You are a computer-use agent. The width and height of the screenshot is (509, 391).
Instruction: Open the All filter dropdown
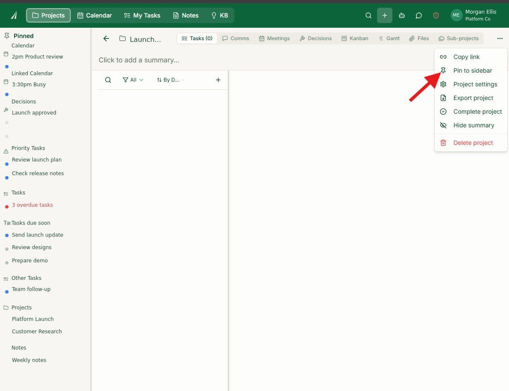click(x=133, y=80)
